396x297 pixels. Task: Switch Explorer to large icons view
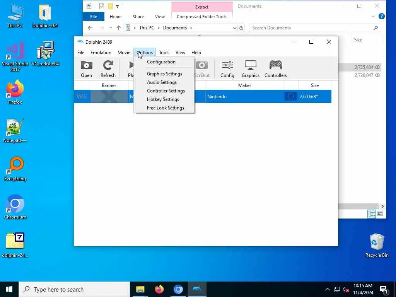pos(380,214)
